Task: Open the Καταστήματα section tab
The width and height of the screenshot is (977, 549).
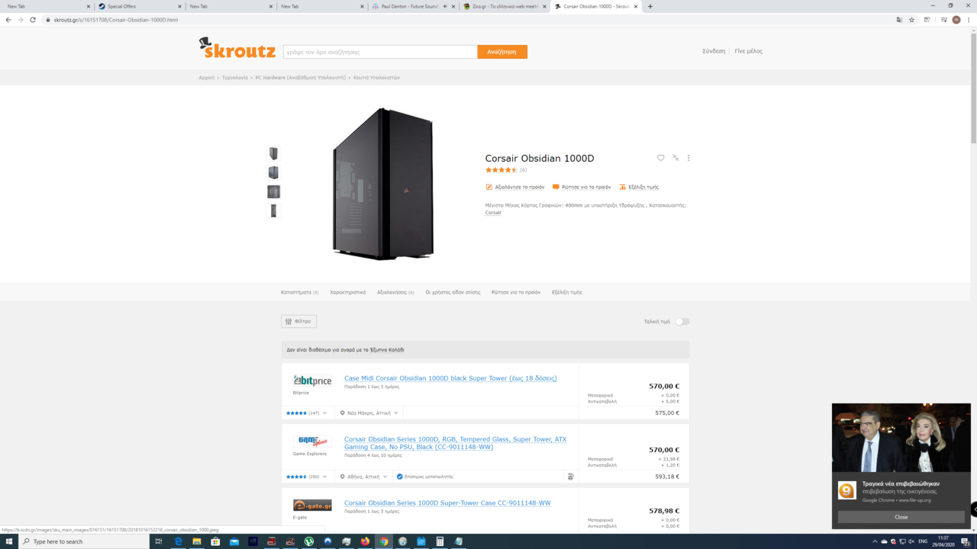Action: pos(300,292)
